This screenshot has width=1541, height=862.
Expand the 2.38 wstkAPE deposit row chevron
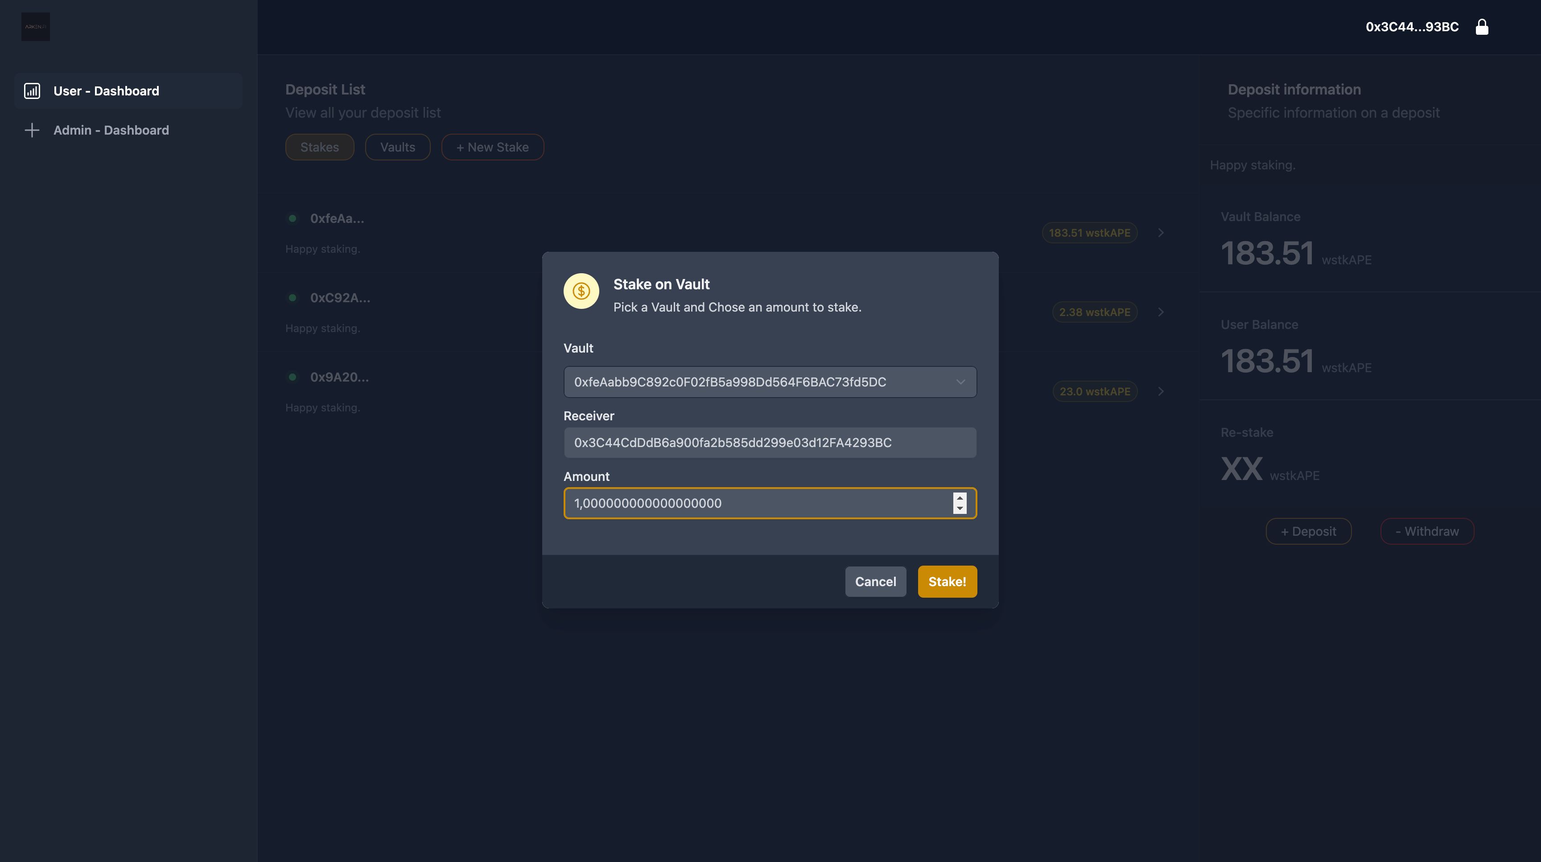[x=1161, y=312]
